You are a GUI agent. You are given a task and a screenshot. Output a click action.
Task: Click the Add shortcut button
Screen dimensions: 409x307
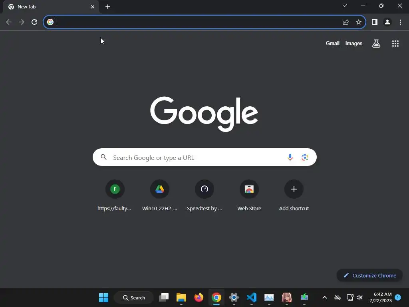tap(294, 195)
